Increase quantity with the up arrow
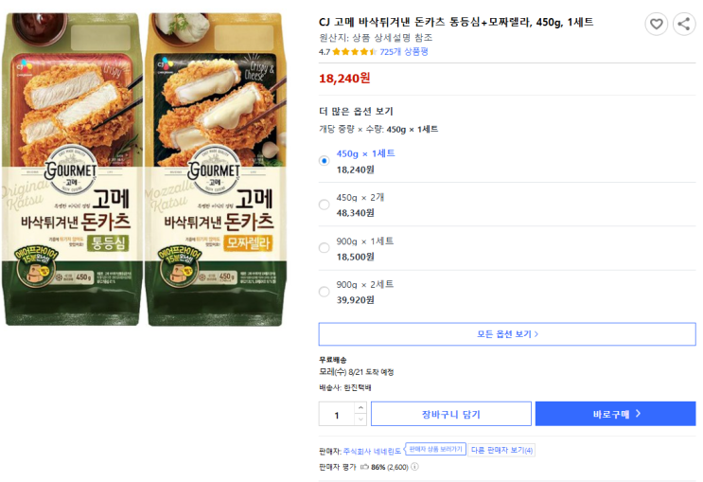703x482 pixels. point(360,408)
